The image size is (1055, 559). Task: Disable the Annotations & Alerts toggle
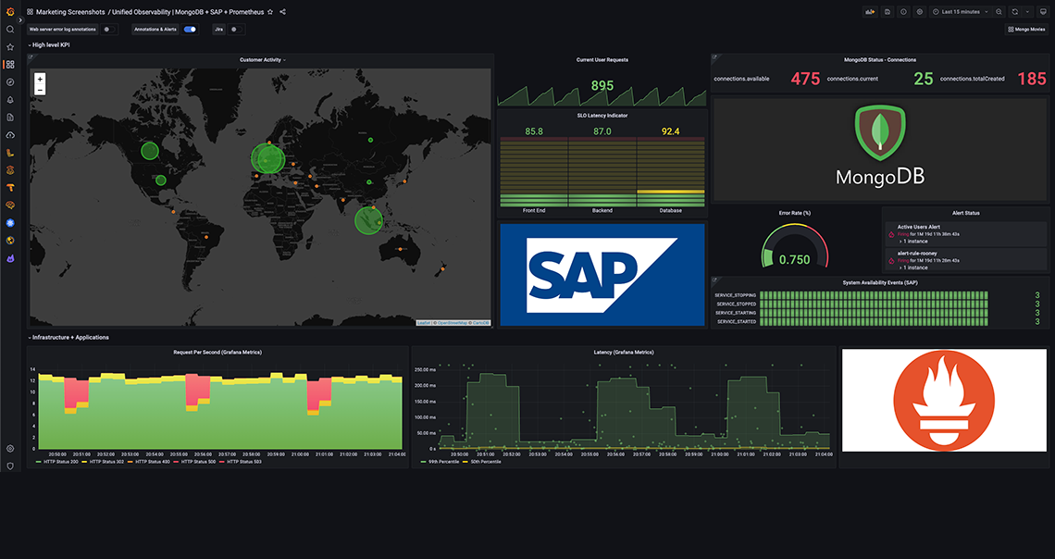tap(190, 30)
